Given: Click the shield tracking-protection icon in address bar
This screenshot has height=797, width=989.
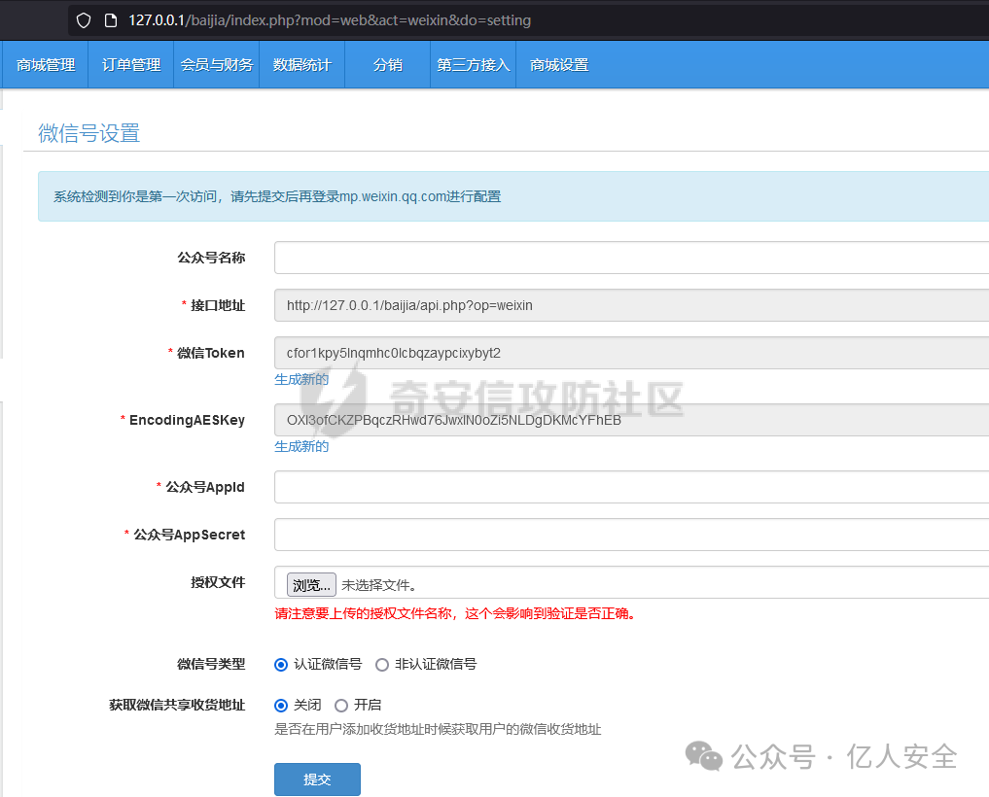Looking at the screenshot, I should [84, 20].
